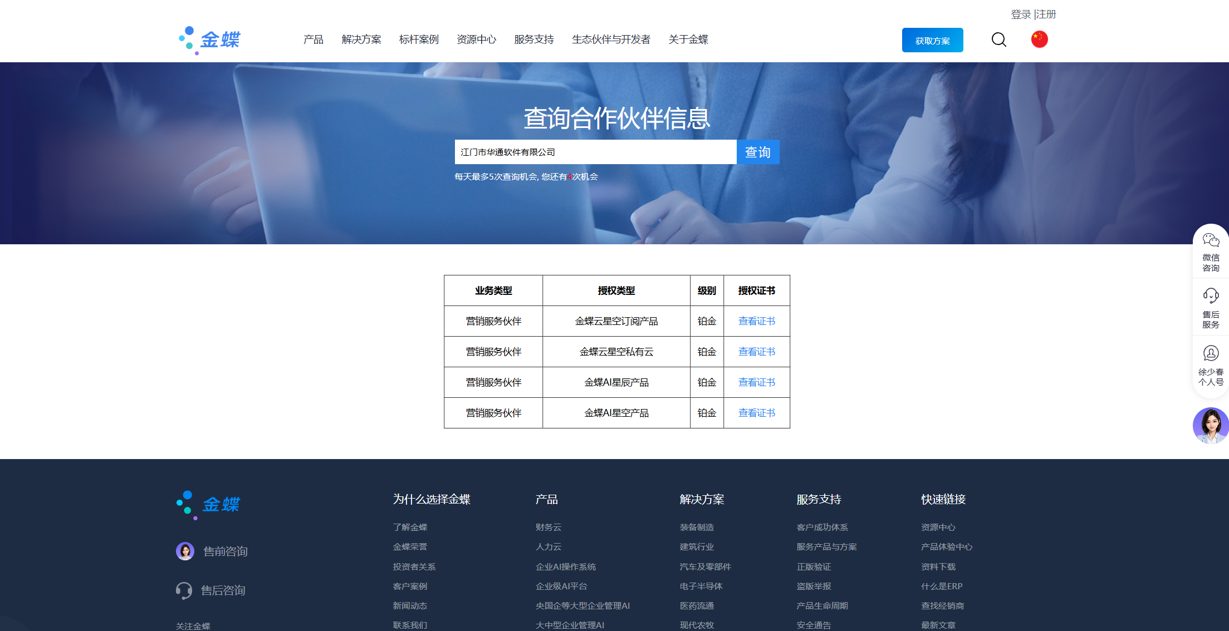Click the 级别 column header
Image resolution: width=1229 pixels, height=631 pixels.
pyautogui.click(x=707, y=290)
